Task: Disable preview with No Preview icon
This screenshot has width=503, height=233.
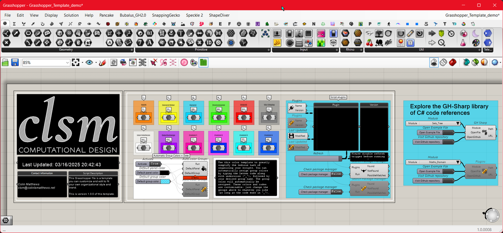Action: tap(434, 62)
